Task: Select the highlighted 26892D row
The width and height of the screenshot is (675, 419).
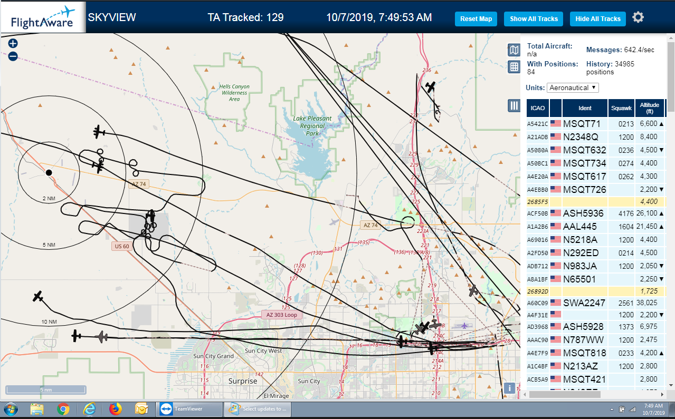Action: (x=596, y=291)
